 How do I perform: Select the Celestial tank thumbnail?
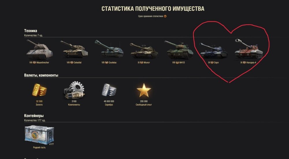click(74, 49)
